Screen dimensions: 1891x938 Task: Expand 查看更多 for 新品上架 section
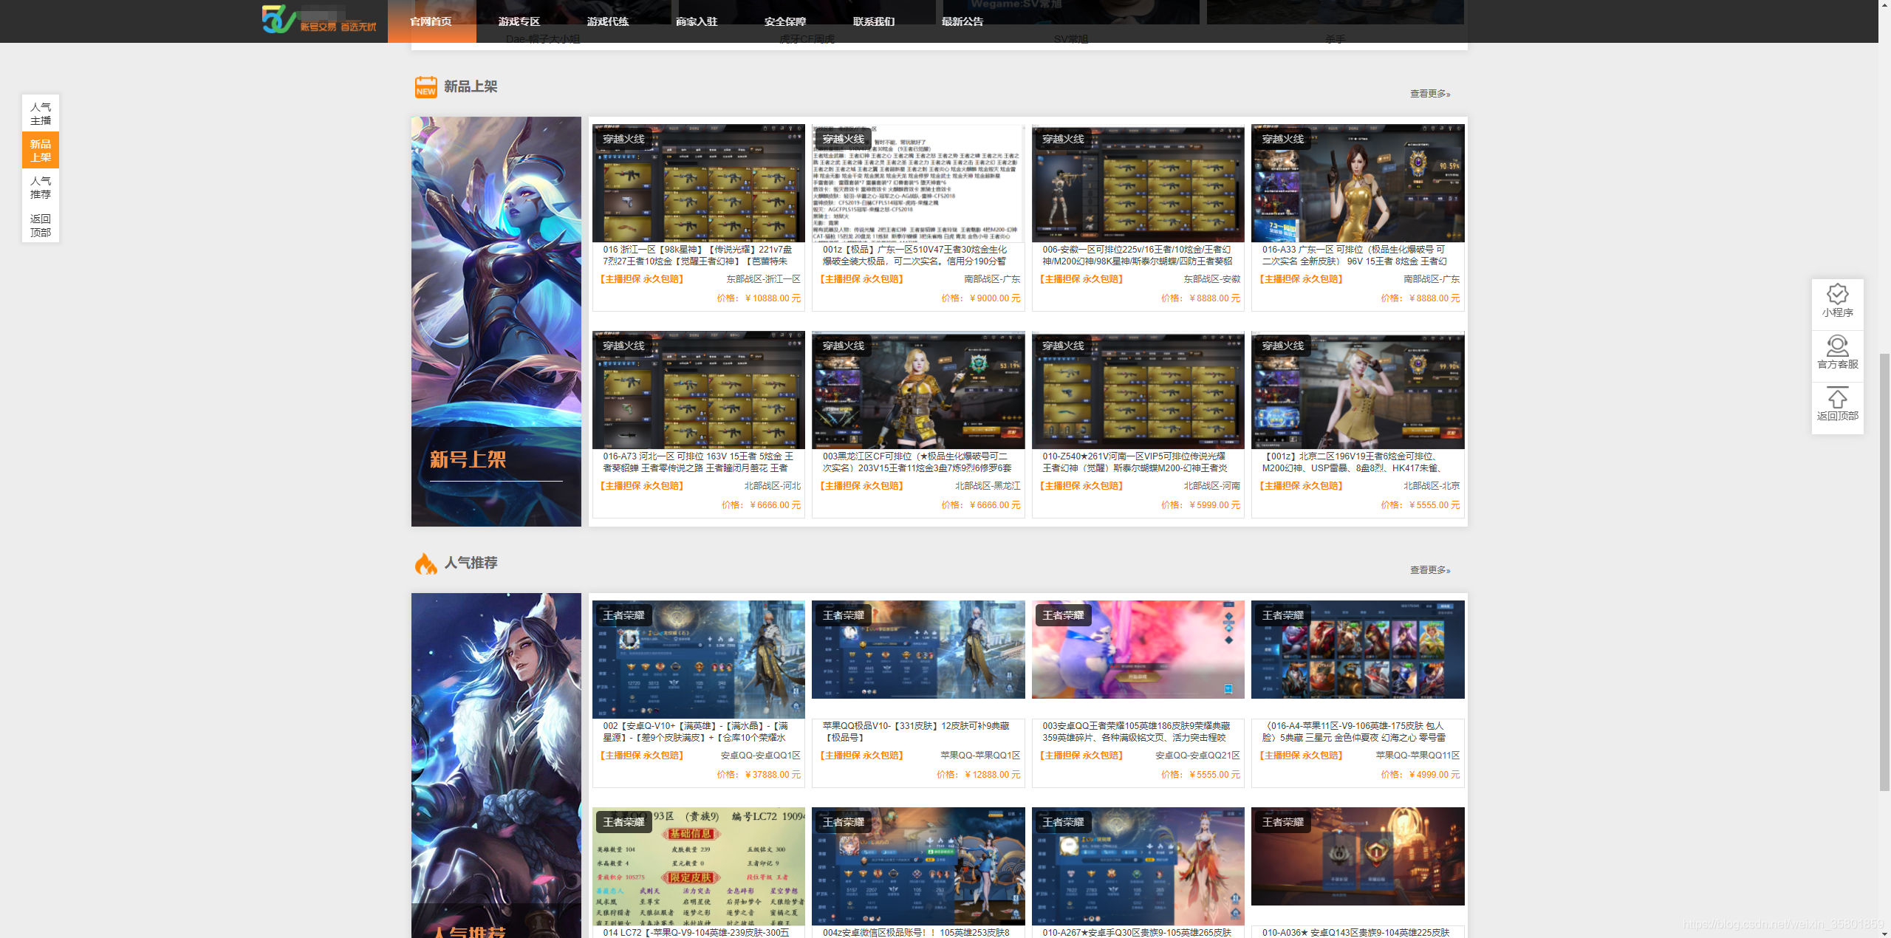1429,94
